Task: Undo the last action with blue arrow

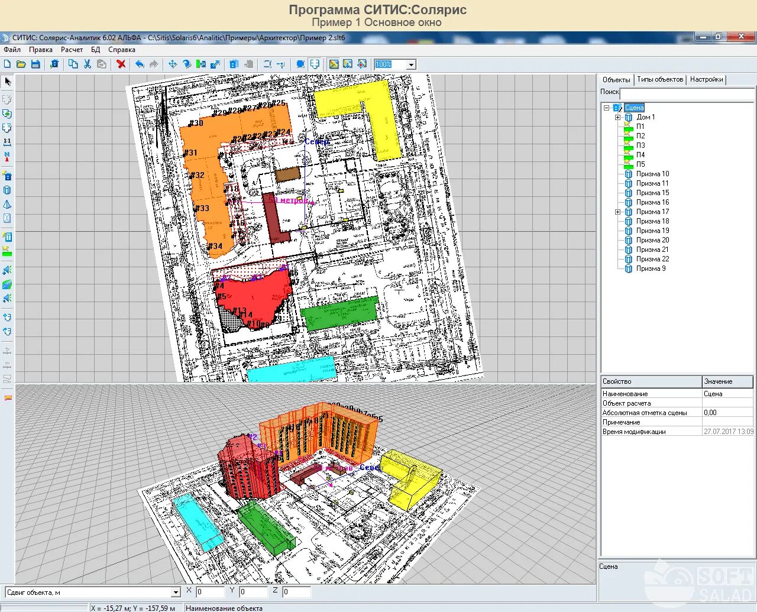Action: (140, 64)
